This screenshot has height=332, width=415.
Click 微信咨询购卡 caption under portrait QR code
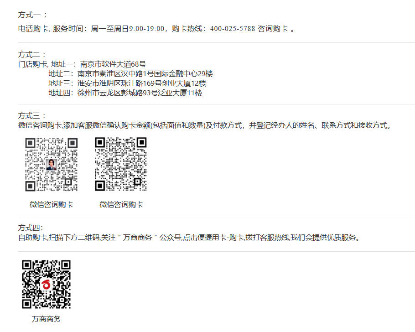pos(52,204)
